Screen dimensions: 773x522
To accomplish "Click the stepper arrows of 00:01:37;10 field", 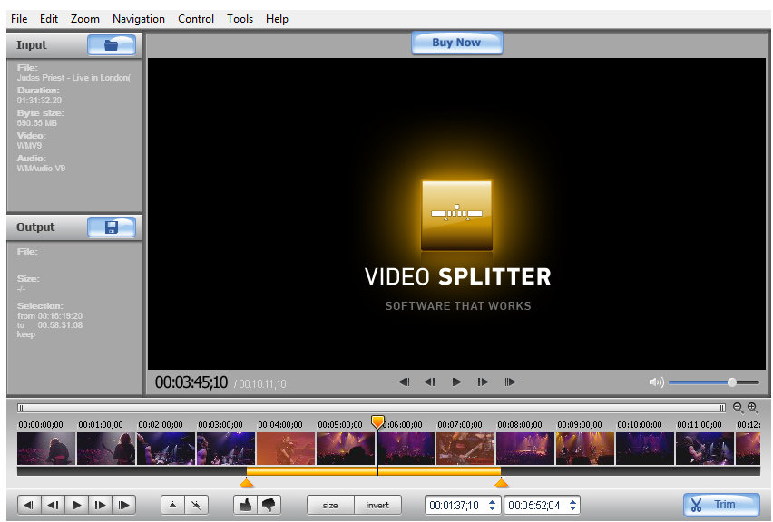I will (x=493, y=505).
